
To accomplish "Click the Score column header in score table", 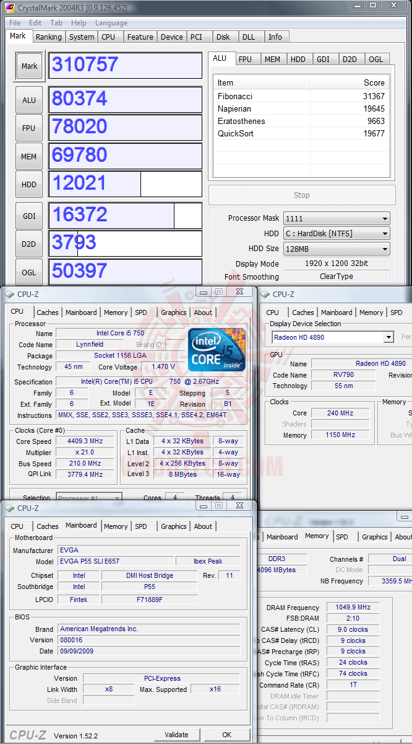I will point(349,82).
